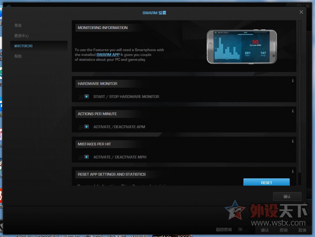Click the 取消 cancel button at bottom
The height and width of the screenshot is (237, 315).
[x=302, y=230]
